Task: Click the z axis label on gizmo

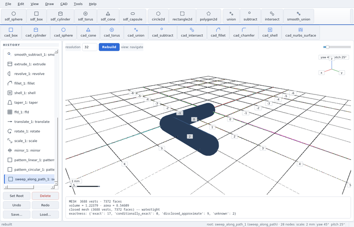Action: tap(331, 58)
